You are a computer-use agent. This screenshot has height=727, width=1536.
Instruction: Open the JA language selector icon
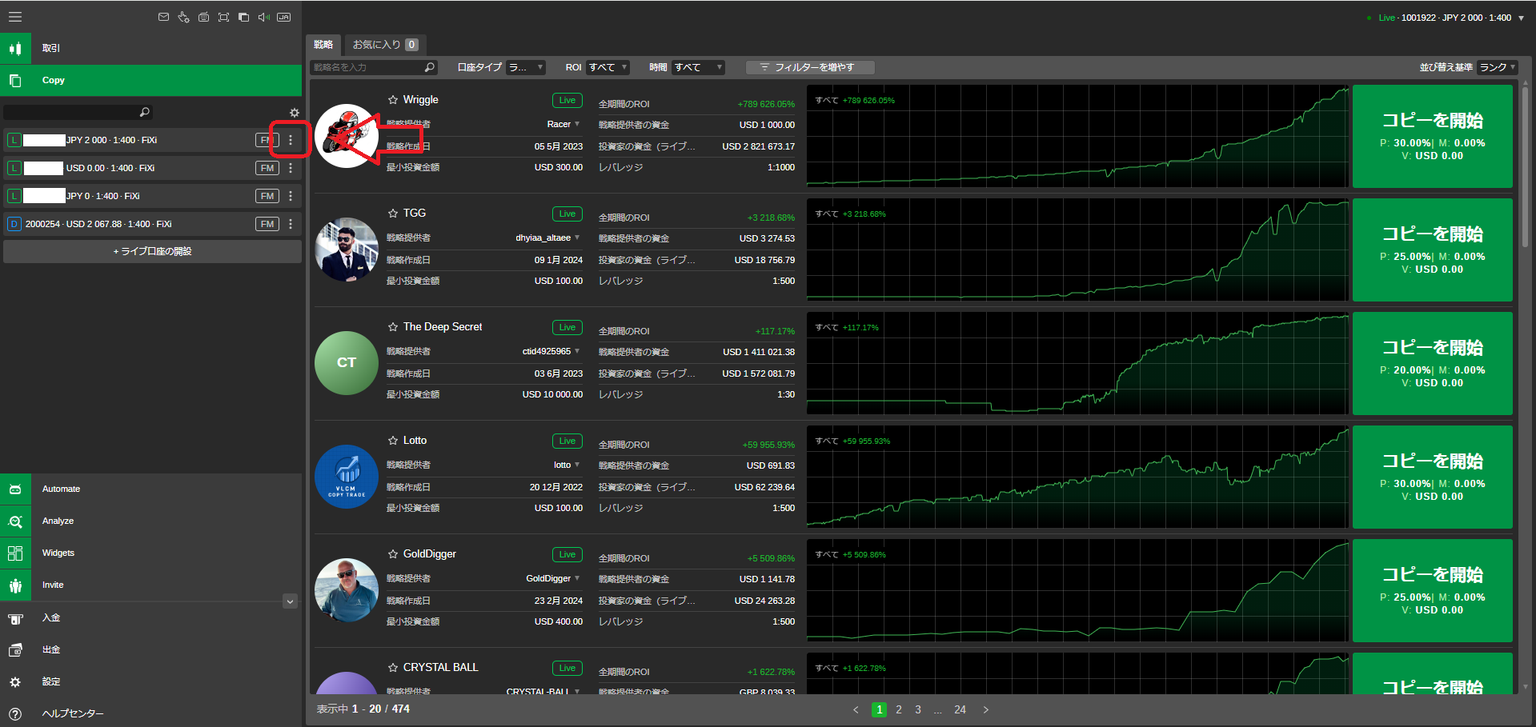point(283,17)
